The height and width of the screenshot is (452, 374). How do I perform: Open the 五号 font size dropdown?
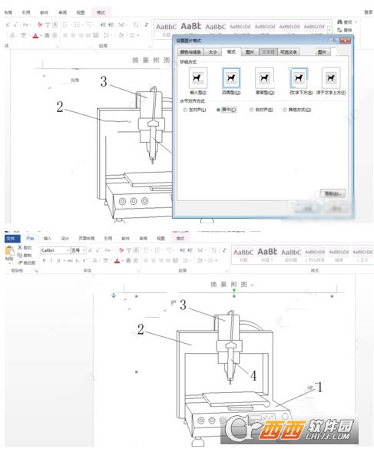84,250
